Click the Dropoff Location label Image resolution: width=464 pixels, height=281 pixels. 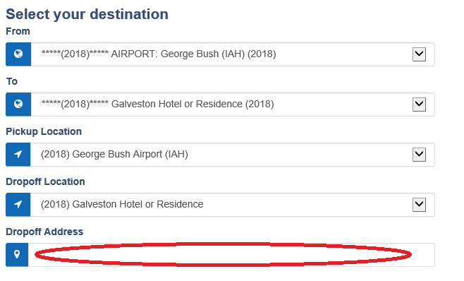tap(45, 181)
